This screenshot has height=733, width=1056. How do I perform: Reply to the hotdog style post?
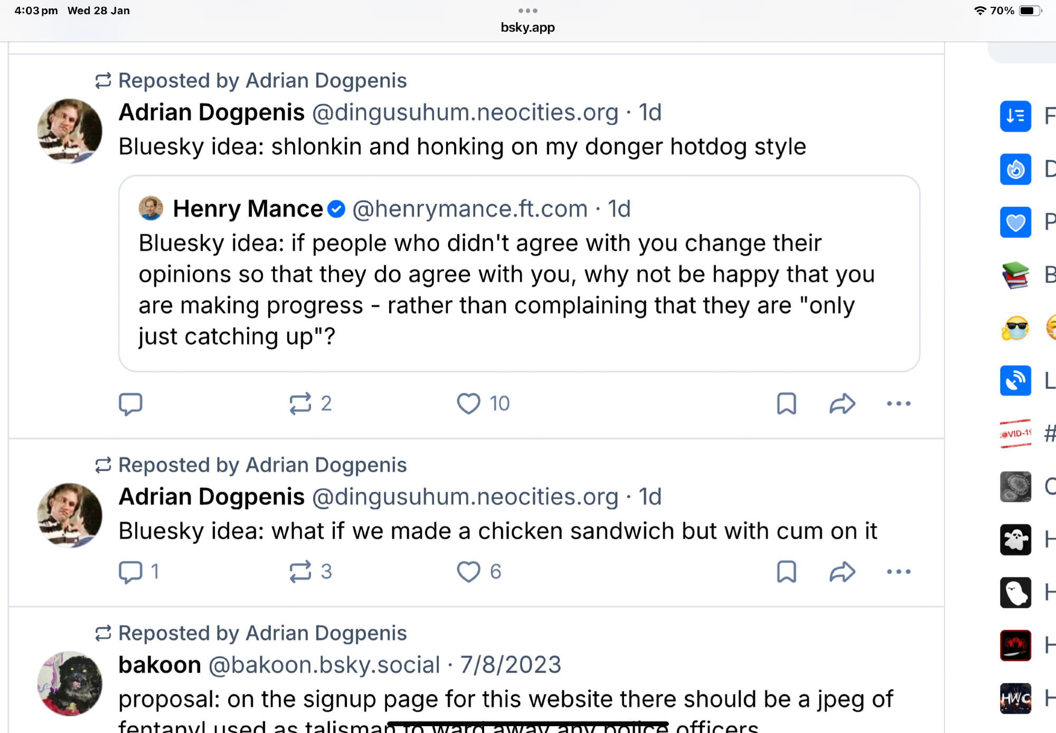130,404
